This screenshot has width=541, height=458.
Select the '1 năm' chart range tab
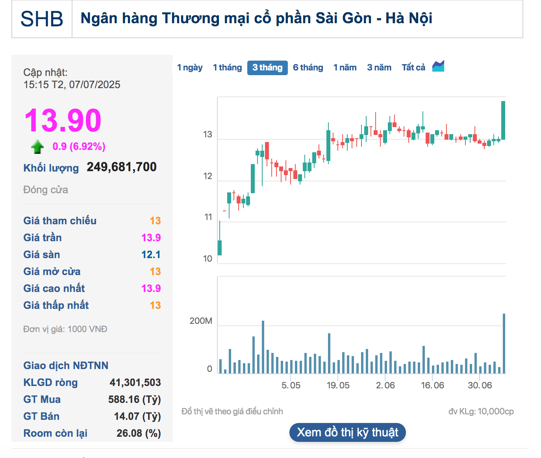click(345, 67)
